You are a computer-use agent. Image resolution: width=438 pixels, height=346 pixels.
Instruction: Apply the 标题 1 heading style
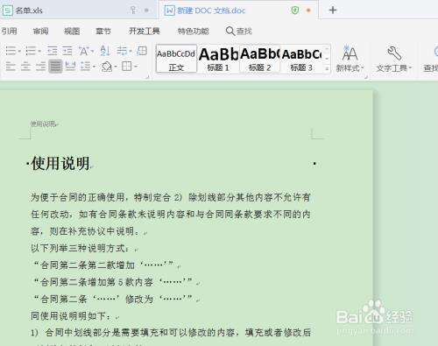point(218,59)
